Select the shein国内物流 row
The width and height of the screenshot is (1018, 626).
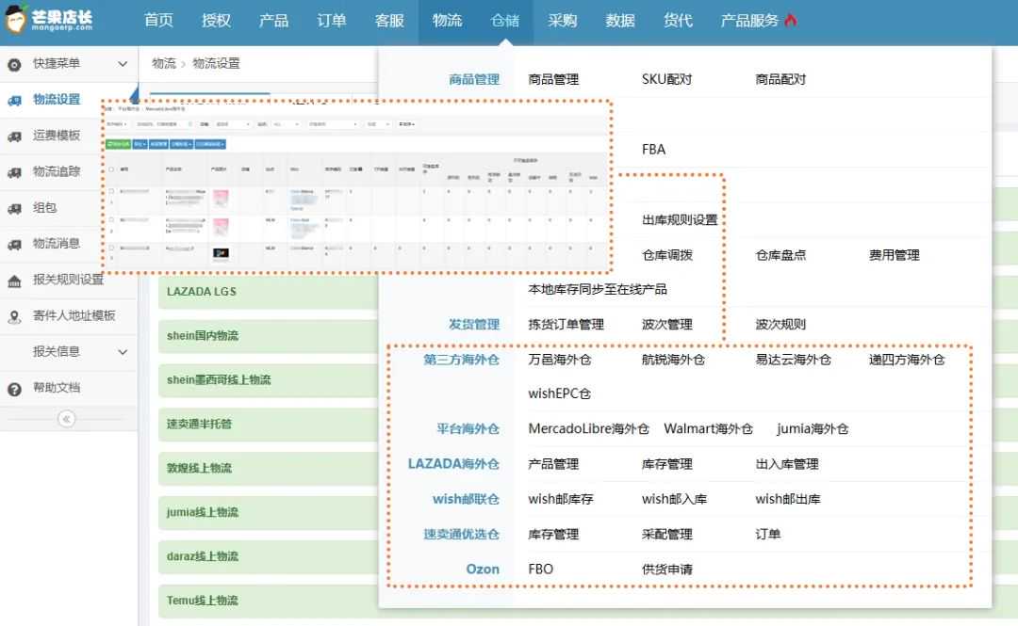coord(268,336)
